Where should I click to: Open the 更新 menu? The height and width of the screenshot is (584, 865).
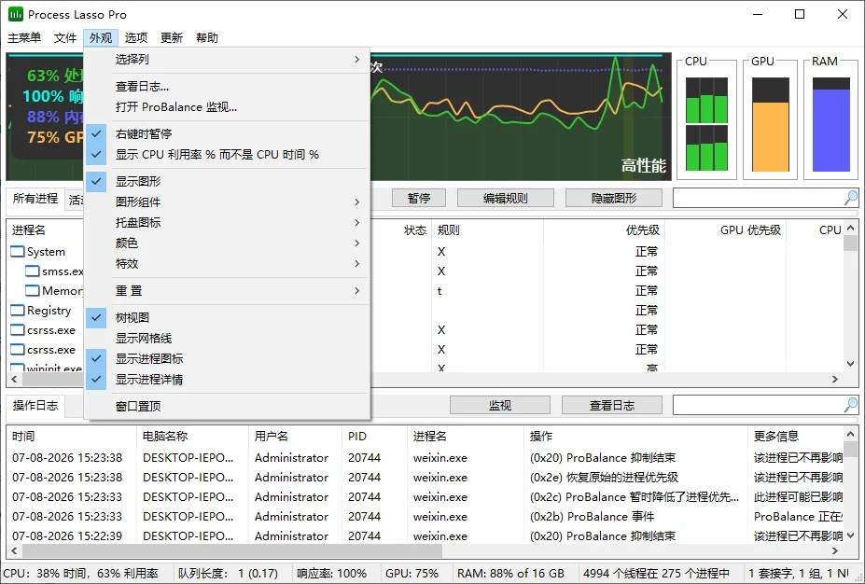tap(172, 37)
